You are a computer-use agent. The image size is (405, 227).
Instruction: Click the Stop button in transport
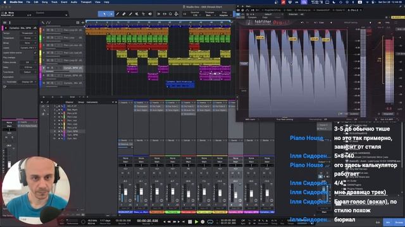pos(190,221)
